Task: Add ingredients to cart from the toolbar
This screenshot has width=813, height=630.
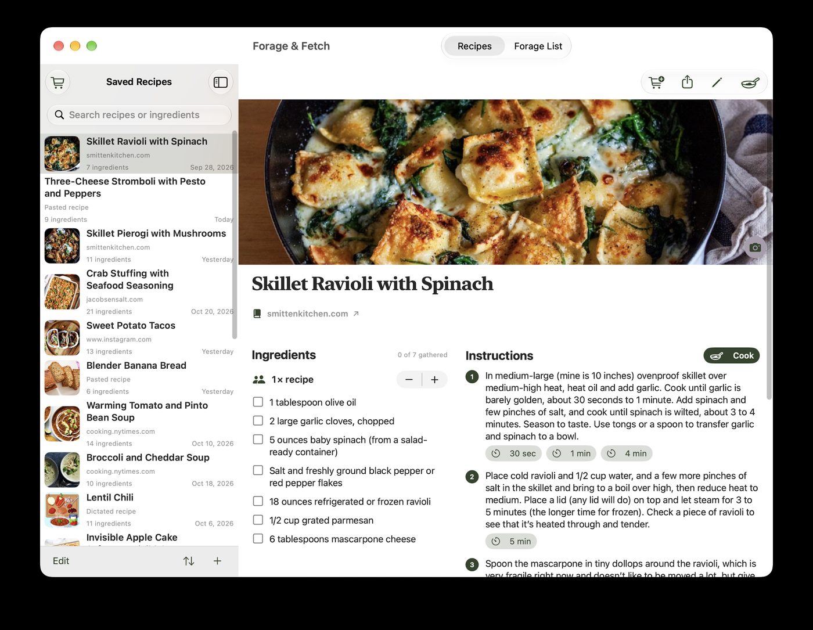Action: tap(657, 82)
